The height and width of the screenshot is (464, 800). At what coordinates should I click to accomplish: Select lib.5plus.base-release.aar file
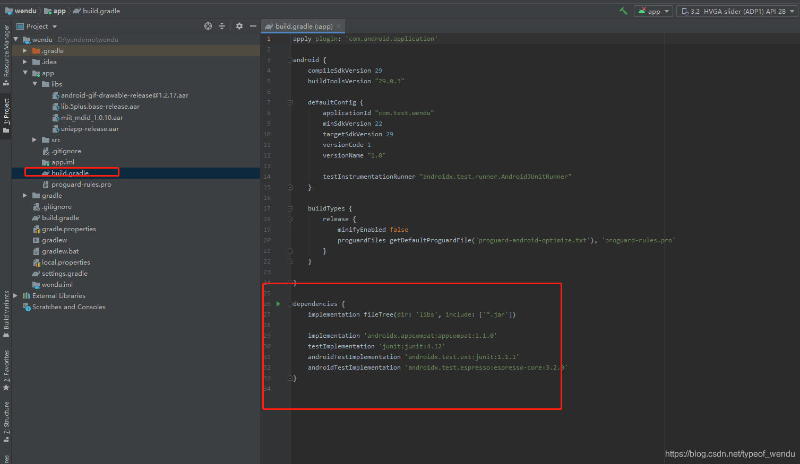click(100, 107)
